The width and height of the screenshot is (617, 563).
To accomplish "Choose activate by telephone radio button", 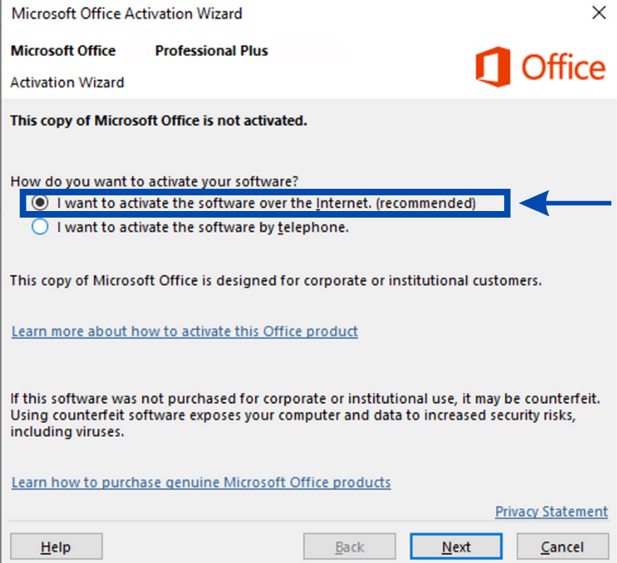I will 40,228.
